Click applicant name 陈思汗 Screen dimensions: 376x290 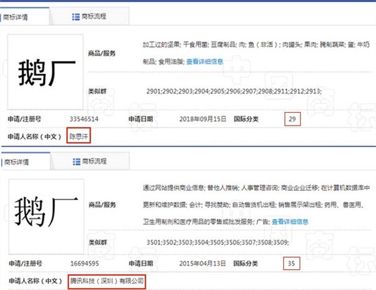(79, 136)
